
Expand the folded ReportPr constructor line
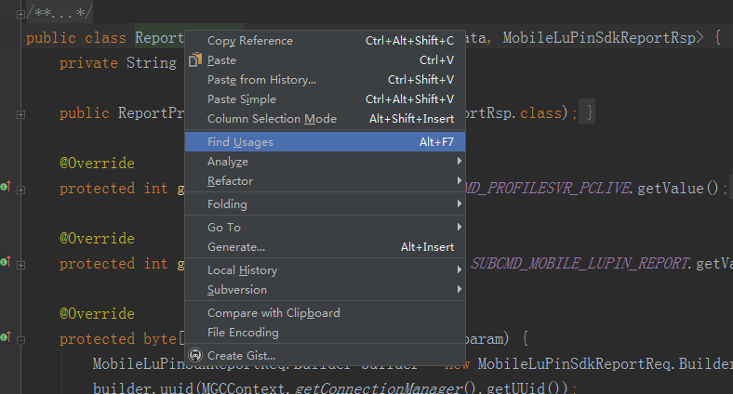(20, 113)
